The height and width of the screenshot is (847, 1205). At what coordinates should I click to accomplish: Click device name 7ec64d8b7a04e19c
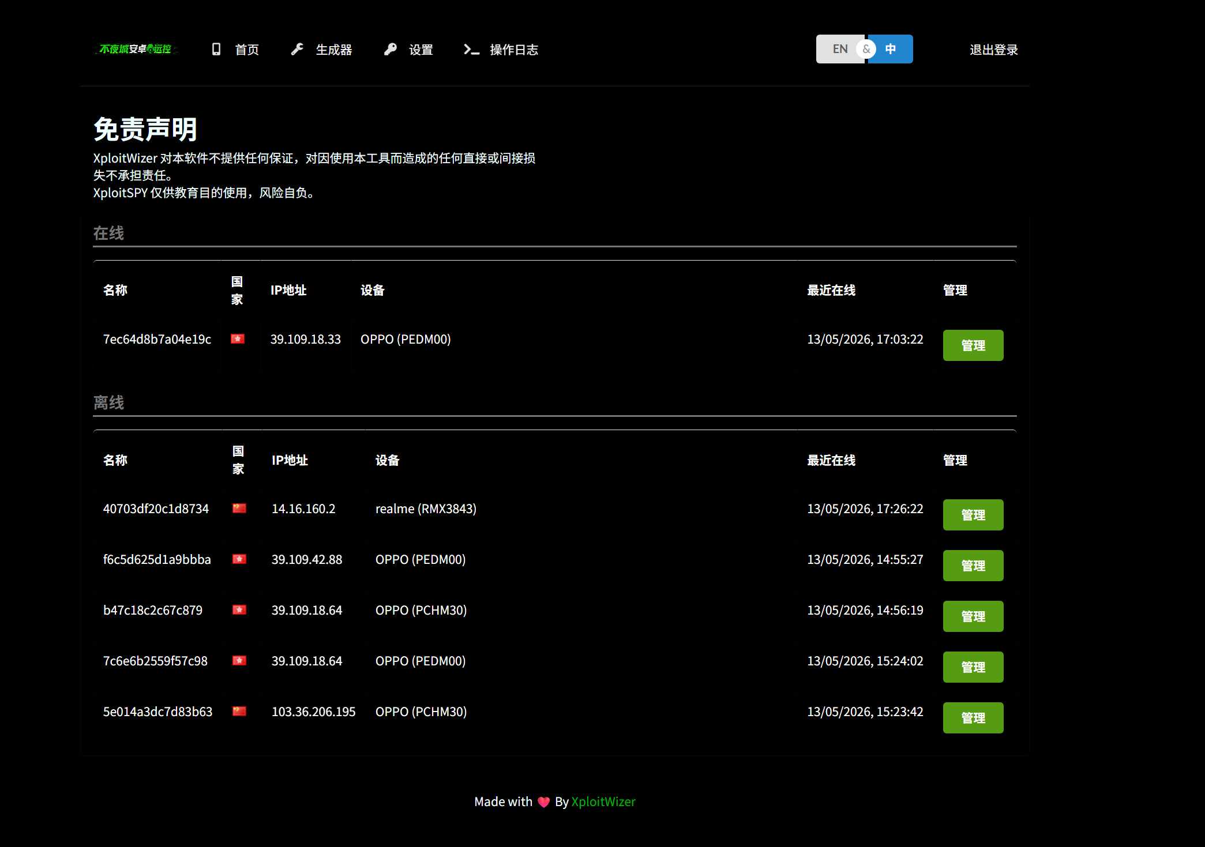(157, 339)
